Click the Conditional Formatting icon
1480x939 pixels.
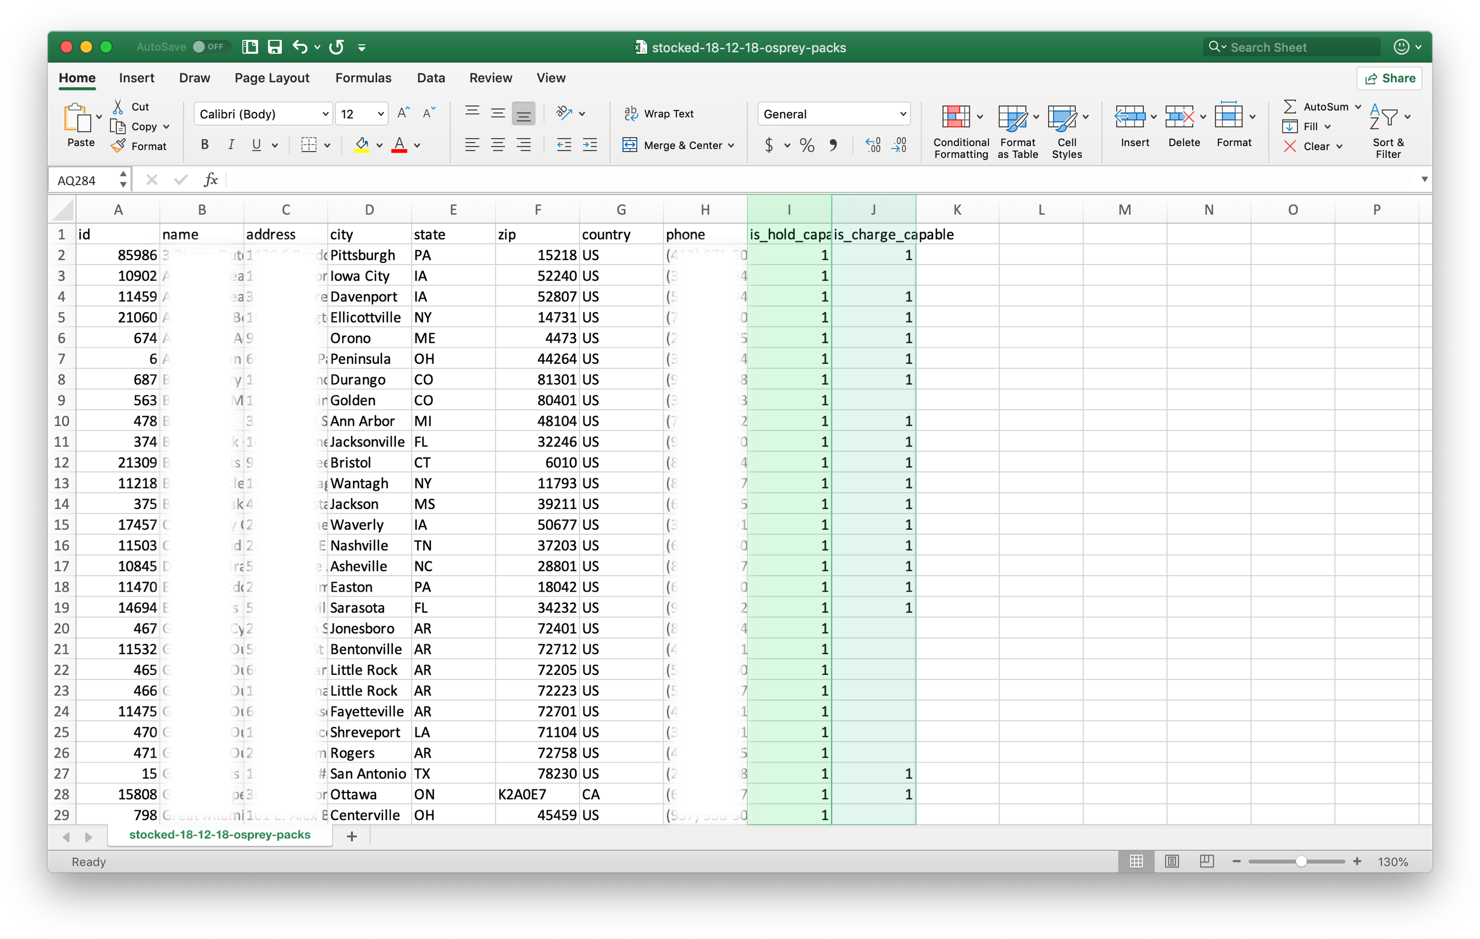coord(956,117)
